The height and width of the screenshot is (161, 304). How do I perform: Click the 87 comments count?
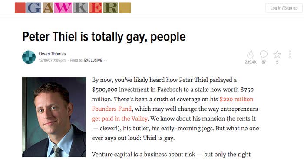[x=264, y=62]
